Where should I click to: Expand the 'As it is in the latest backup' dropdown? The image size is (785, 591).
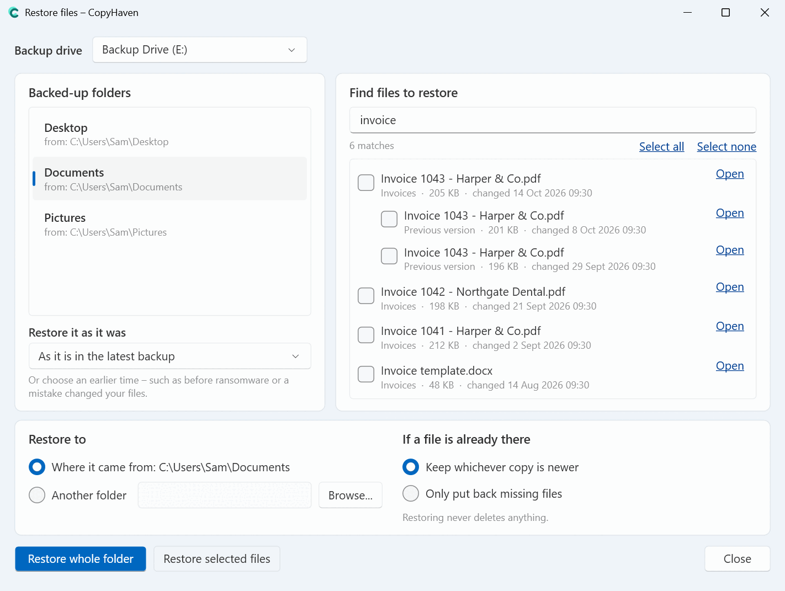point(170,356)
